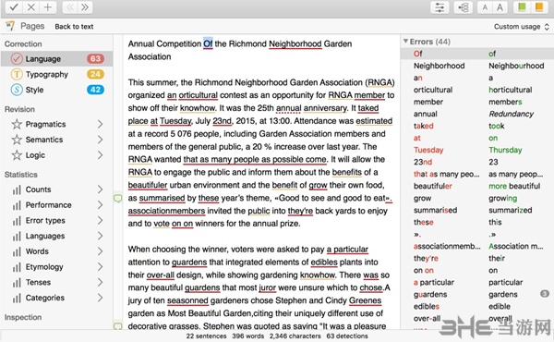Viewport: 554px width, 342px height.
Task: Click the underlined word 'associationmembers' in the text
Action: click(x=166, y=211)
